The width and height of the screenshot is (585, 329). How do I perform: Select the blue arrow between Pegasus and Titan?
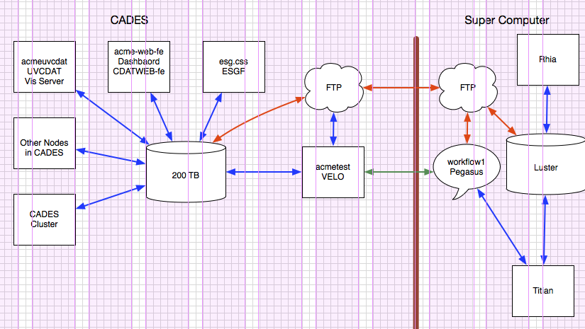pyautogui.click(x=502, y=227)
